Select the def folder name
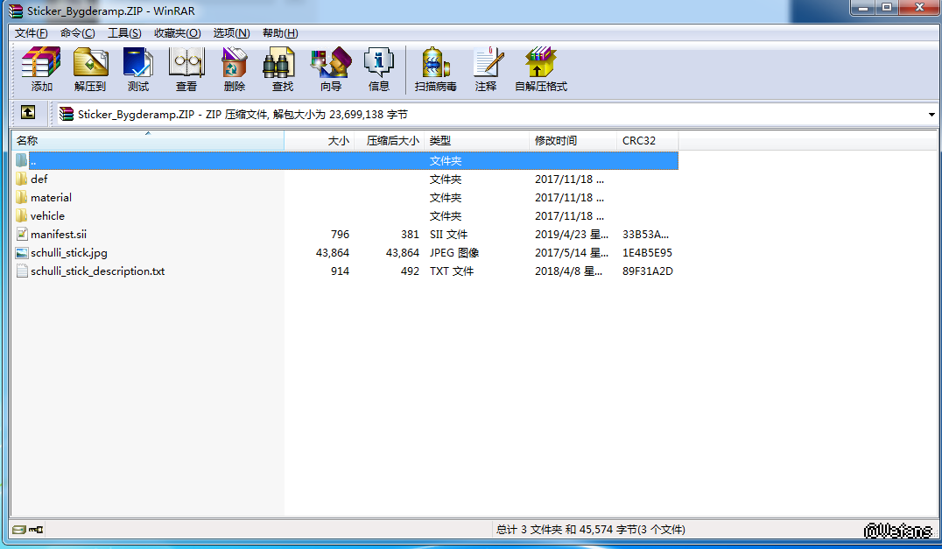The image size is (942, 549). [x=39, y=179]
